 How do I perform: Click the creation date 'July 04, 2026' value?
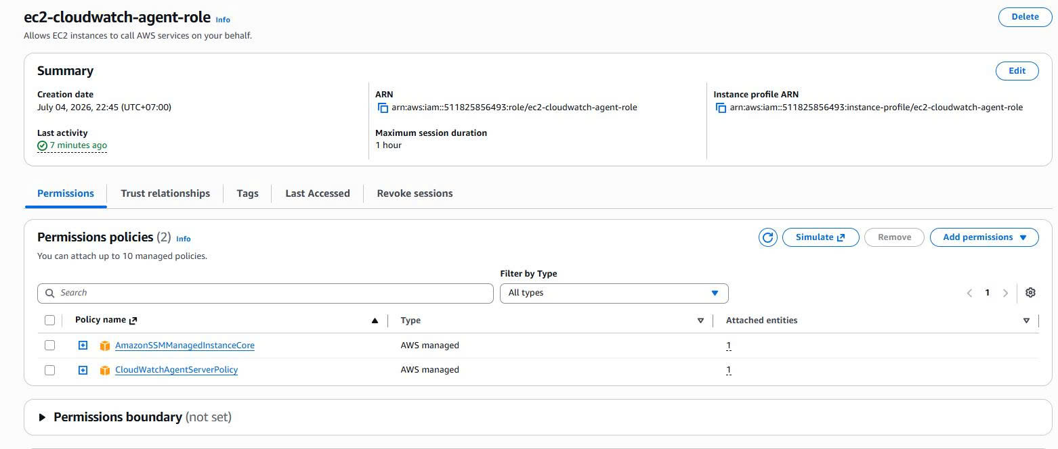[x=104, y=108]
